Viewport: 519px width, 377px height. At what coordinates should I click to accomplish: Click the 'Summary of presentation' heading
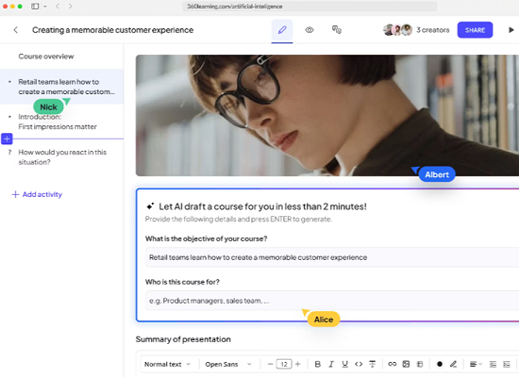(x=183, y=339)
